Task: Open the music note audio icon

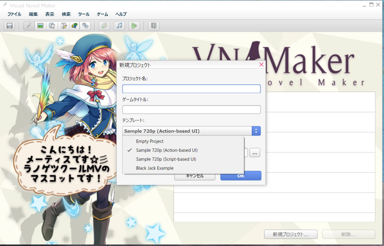Action: [x=119, y=26]
